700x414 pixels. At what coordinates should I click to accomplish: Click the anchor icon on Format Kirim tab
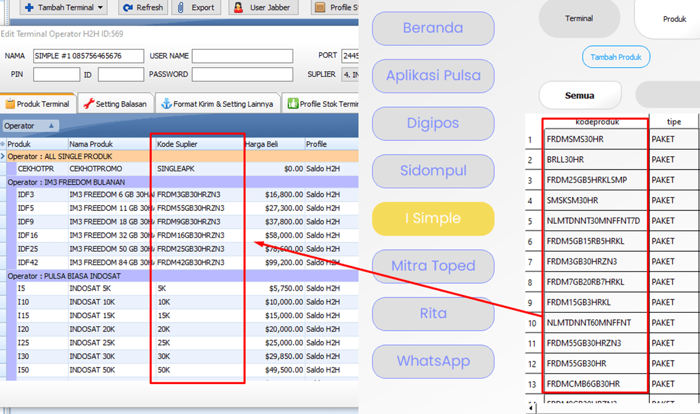coord(166,104)
